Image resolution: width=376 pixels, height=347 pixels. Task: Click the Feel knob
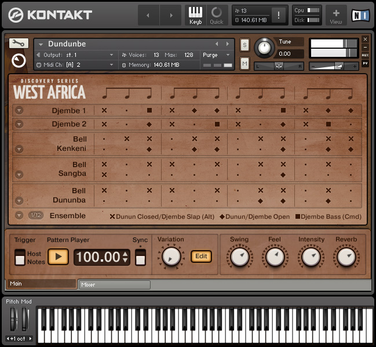point(275,256)
